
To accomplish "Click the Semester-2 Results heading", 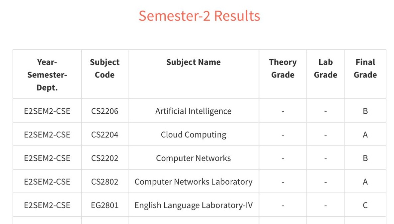I will (x=199, y=16).
